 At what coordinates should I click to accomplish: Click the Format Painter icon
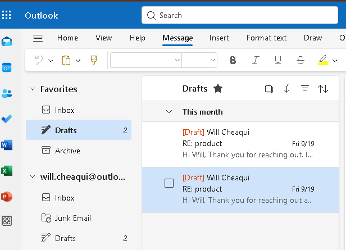(94, 60)
